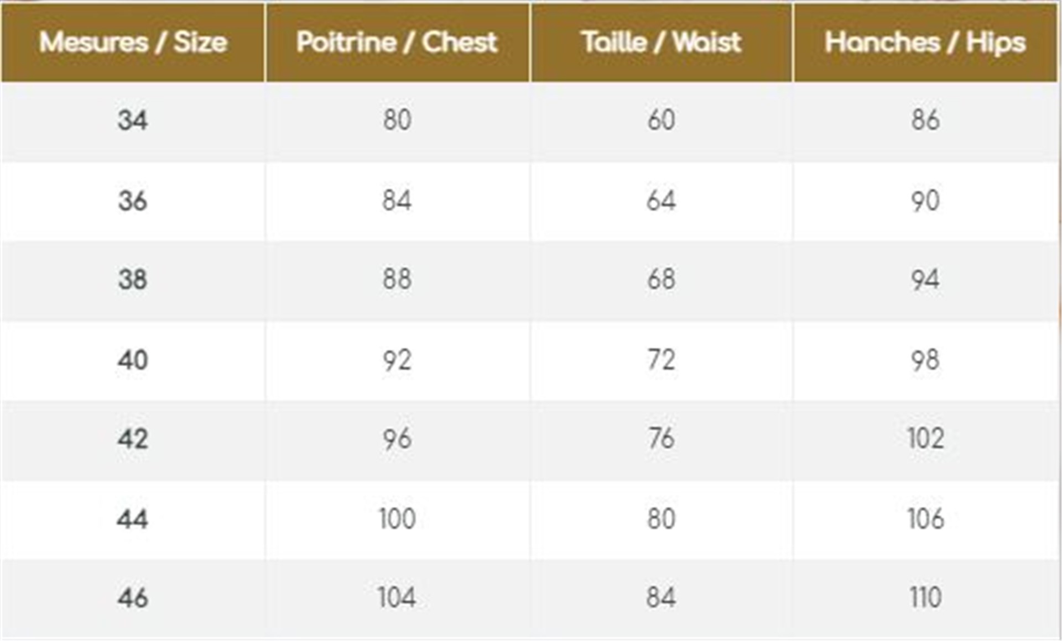Image resolution: width=1062 pixels, height=641 pixels.
Task: Select the size 44 row label
Action: coord(133,519)
